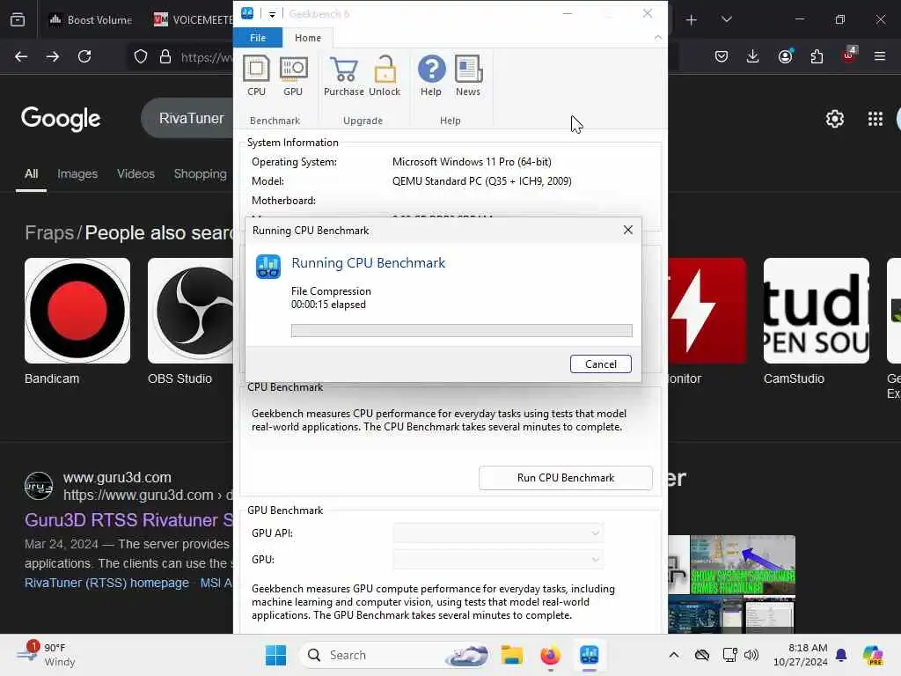Click the Geekbench taskbar icon
901x676 pixels.
590,655
